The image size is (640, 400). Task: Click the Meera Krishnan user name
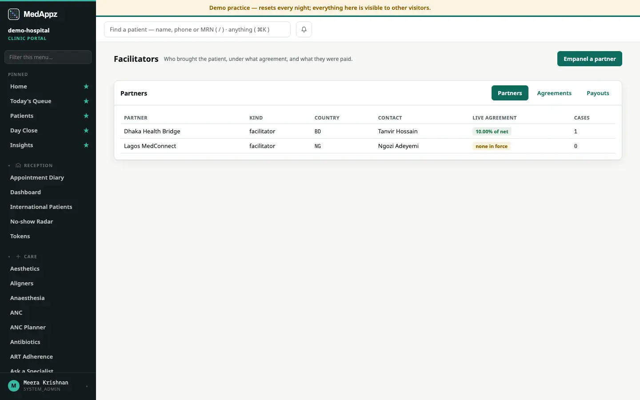(x=46, y=383)
